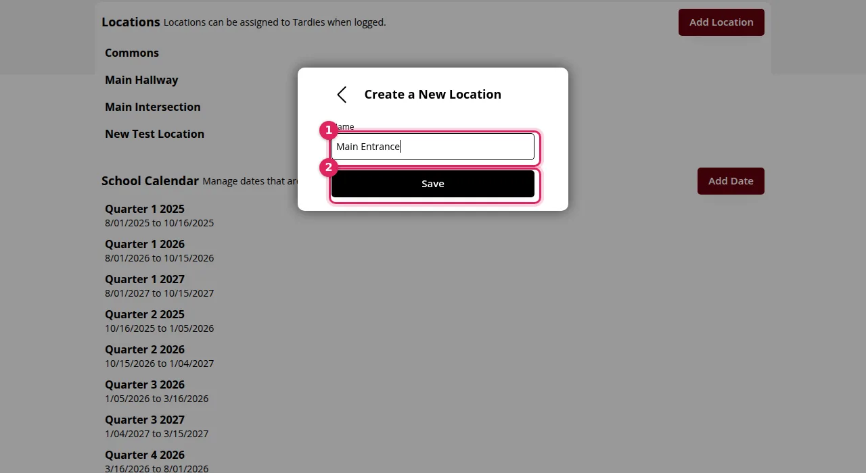Click the Name input field
866x473 pixels.
(x=433, y=147)
